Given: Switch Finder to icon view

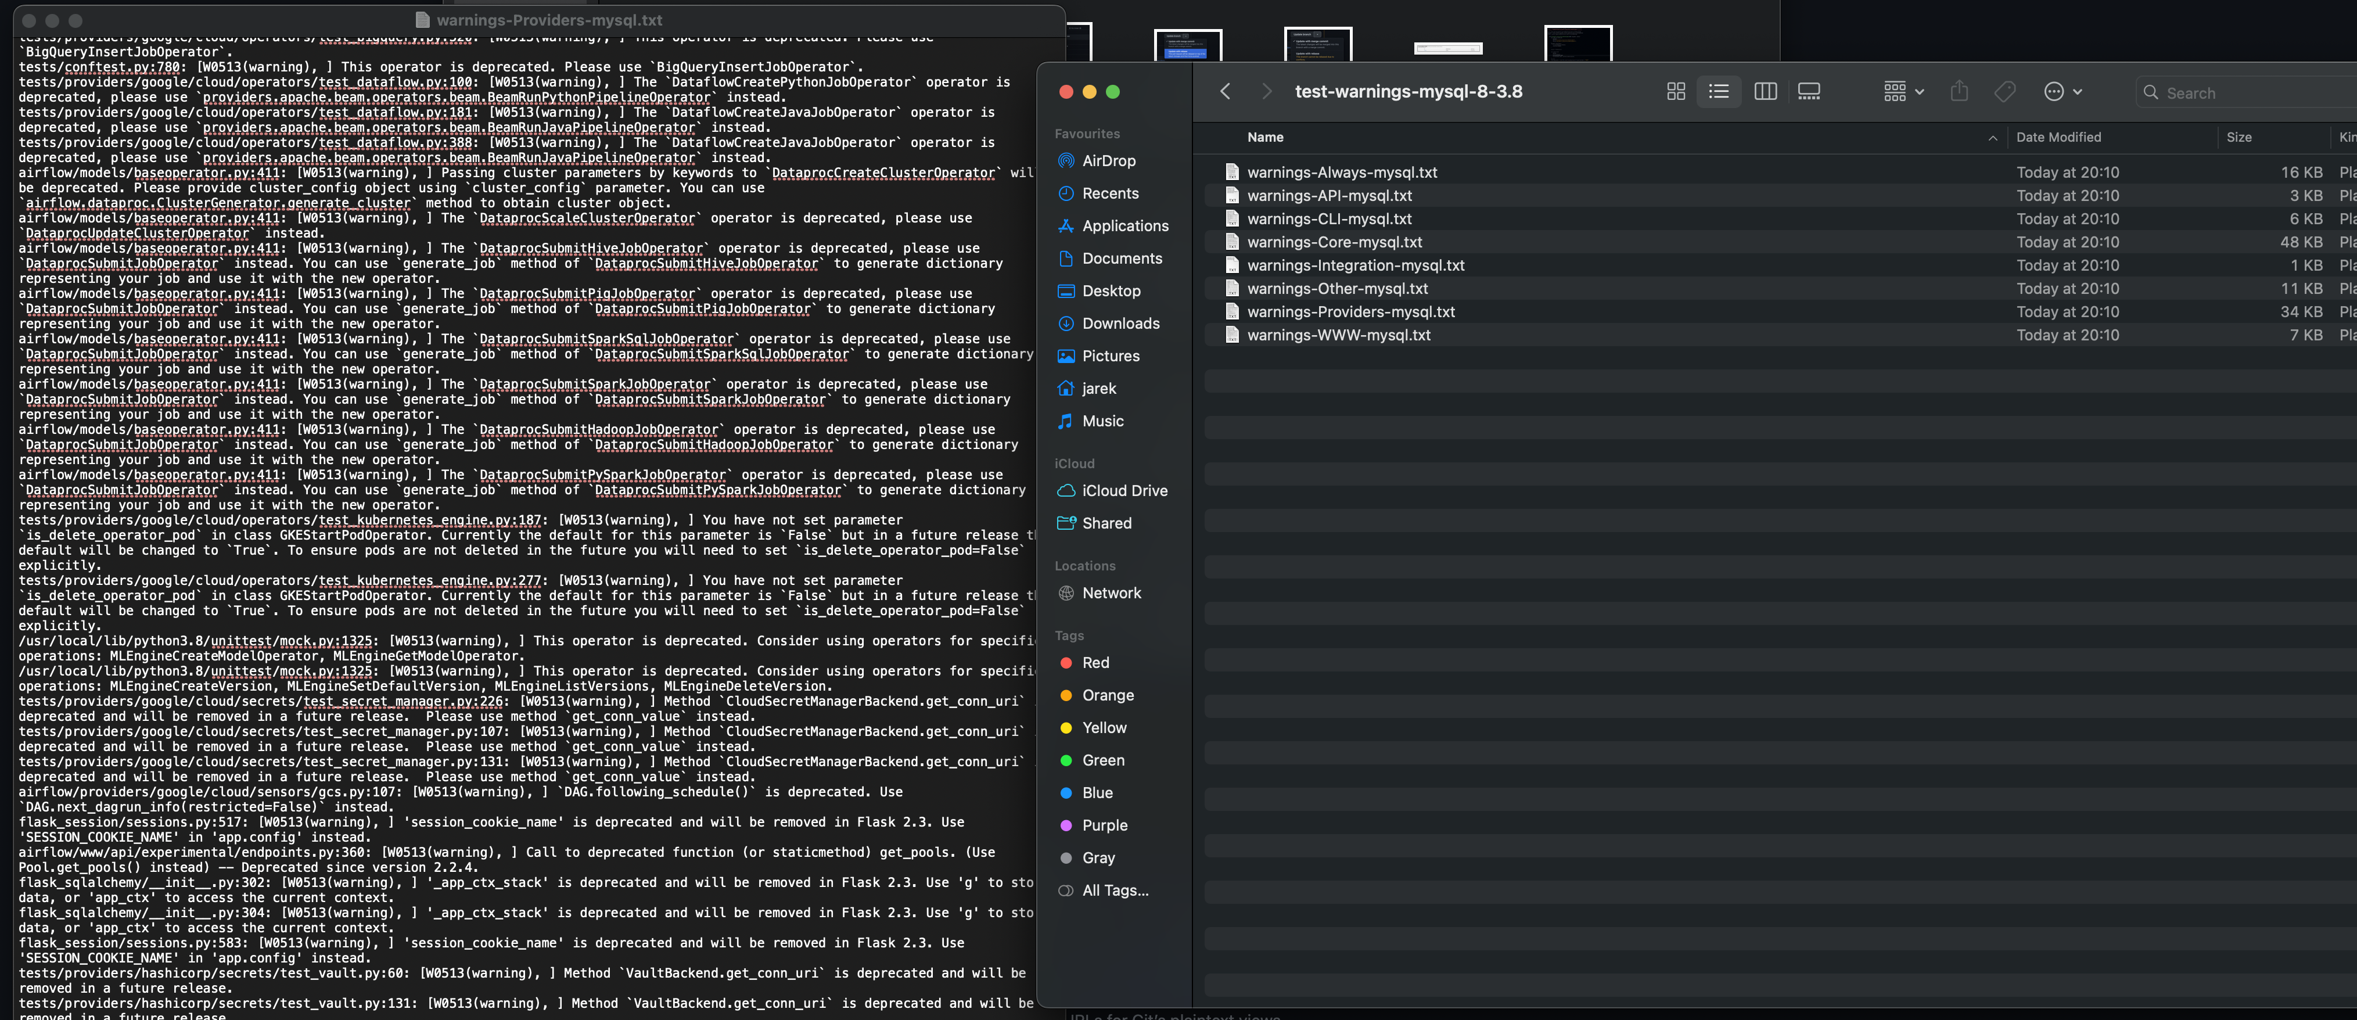Looking at the screenshot, I should tap(1675, 91).
